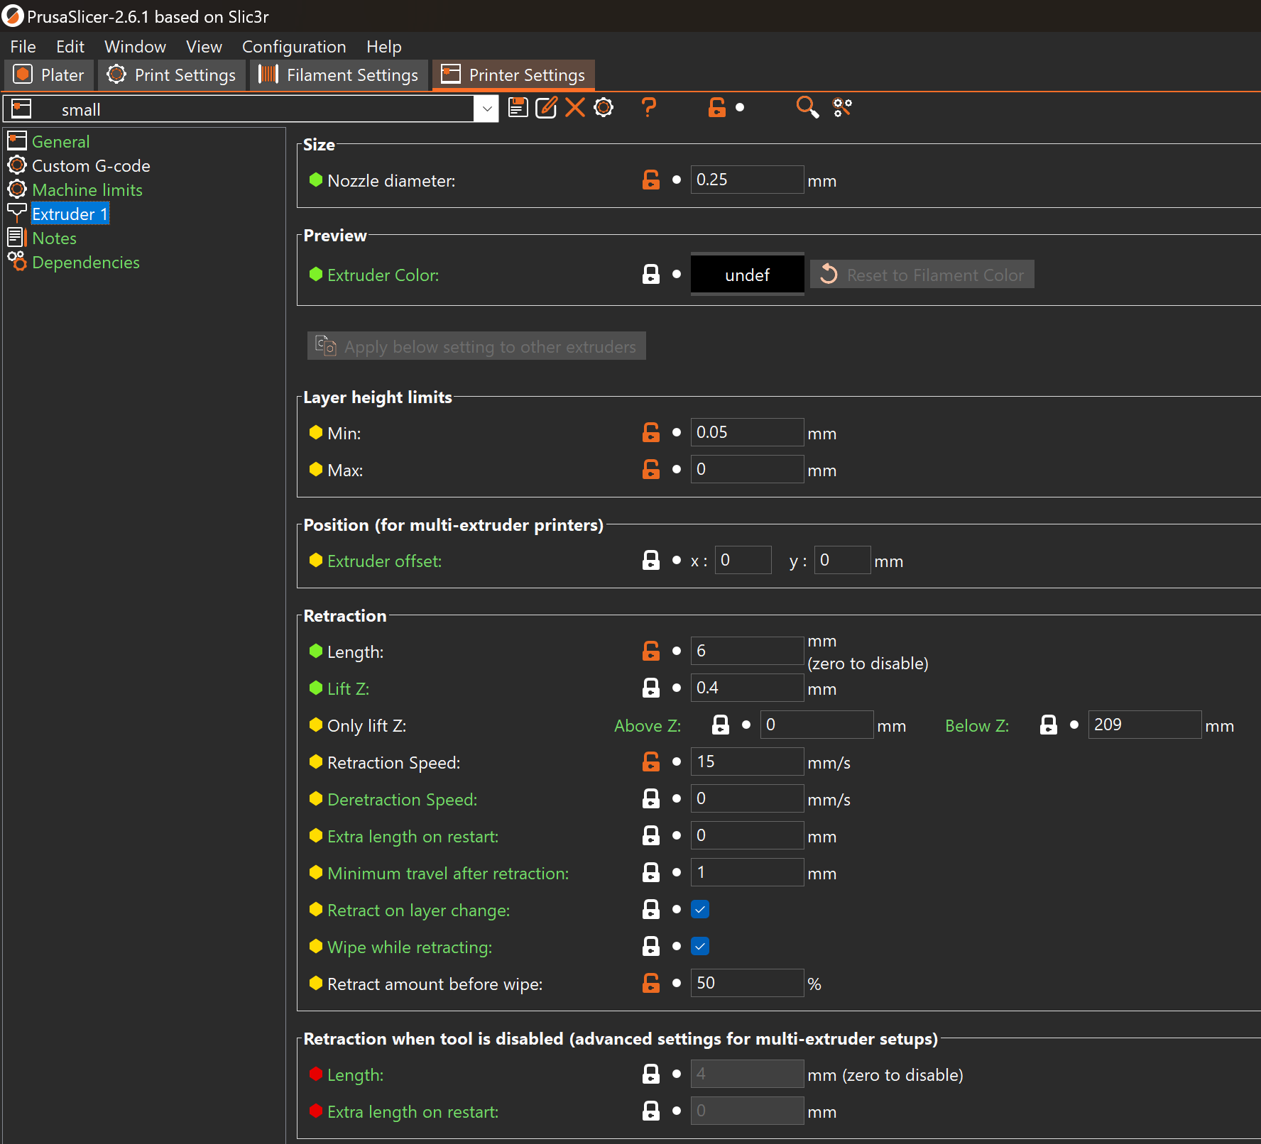This screenshot has height=1144, width=1261.
Task: Open the undef extruder color swatch
Action: click(x=747, y=275)
